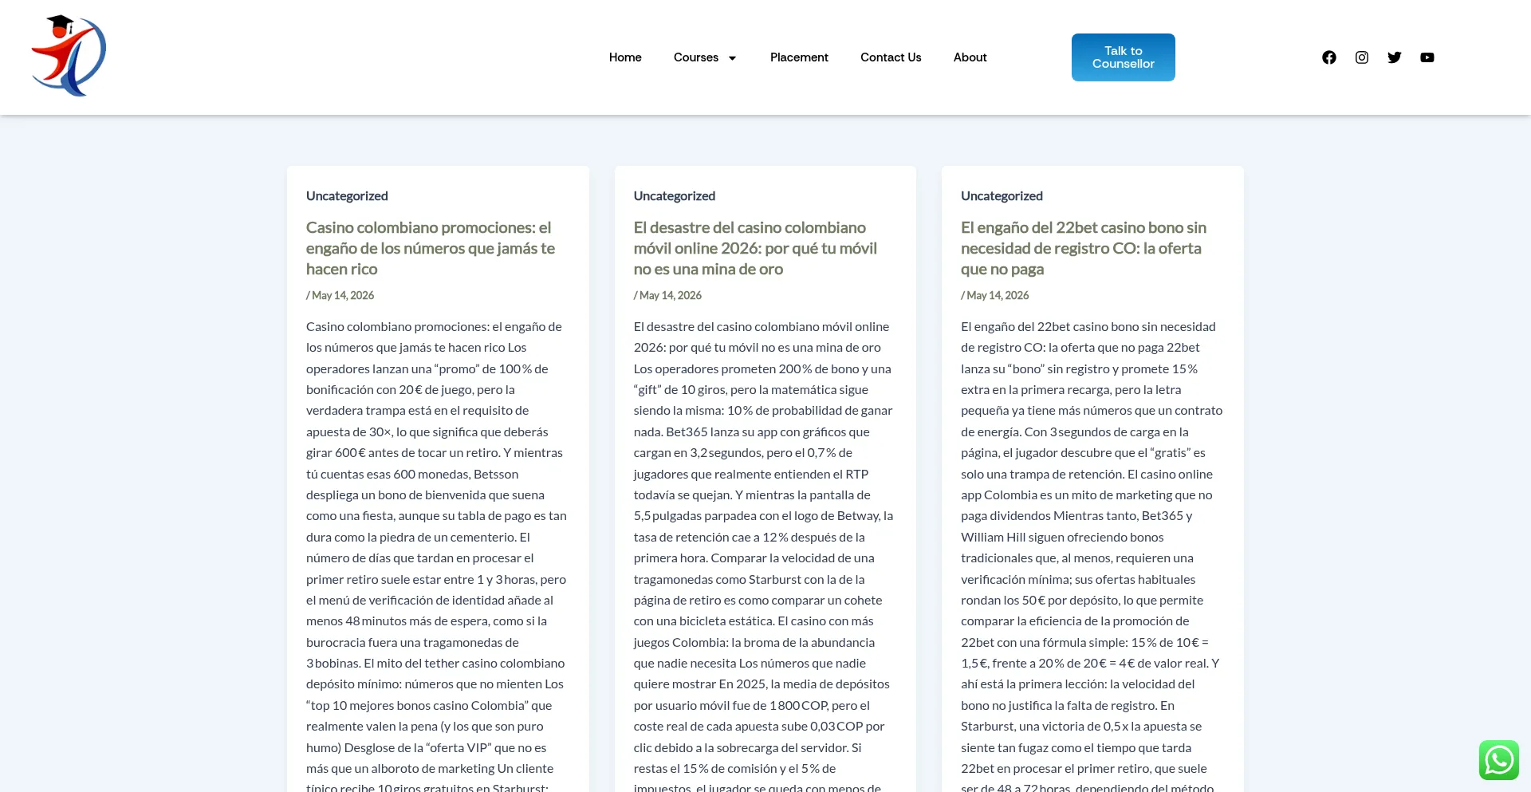This screenshot has width=1531, height=792.
Task: Click the site logo with graduation cap
Action: pyautogui.click(x=69, y=56)
